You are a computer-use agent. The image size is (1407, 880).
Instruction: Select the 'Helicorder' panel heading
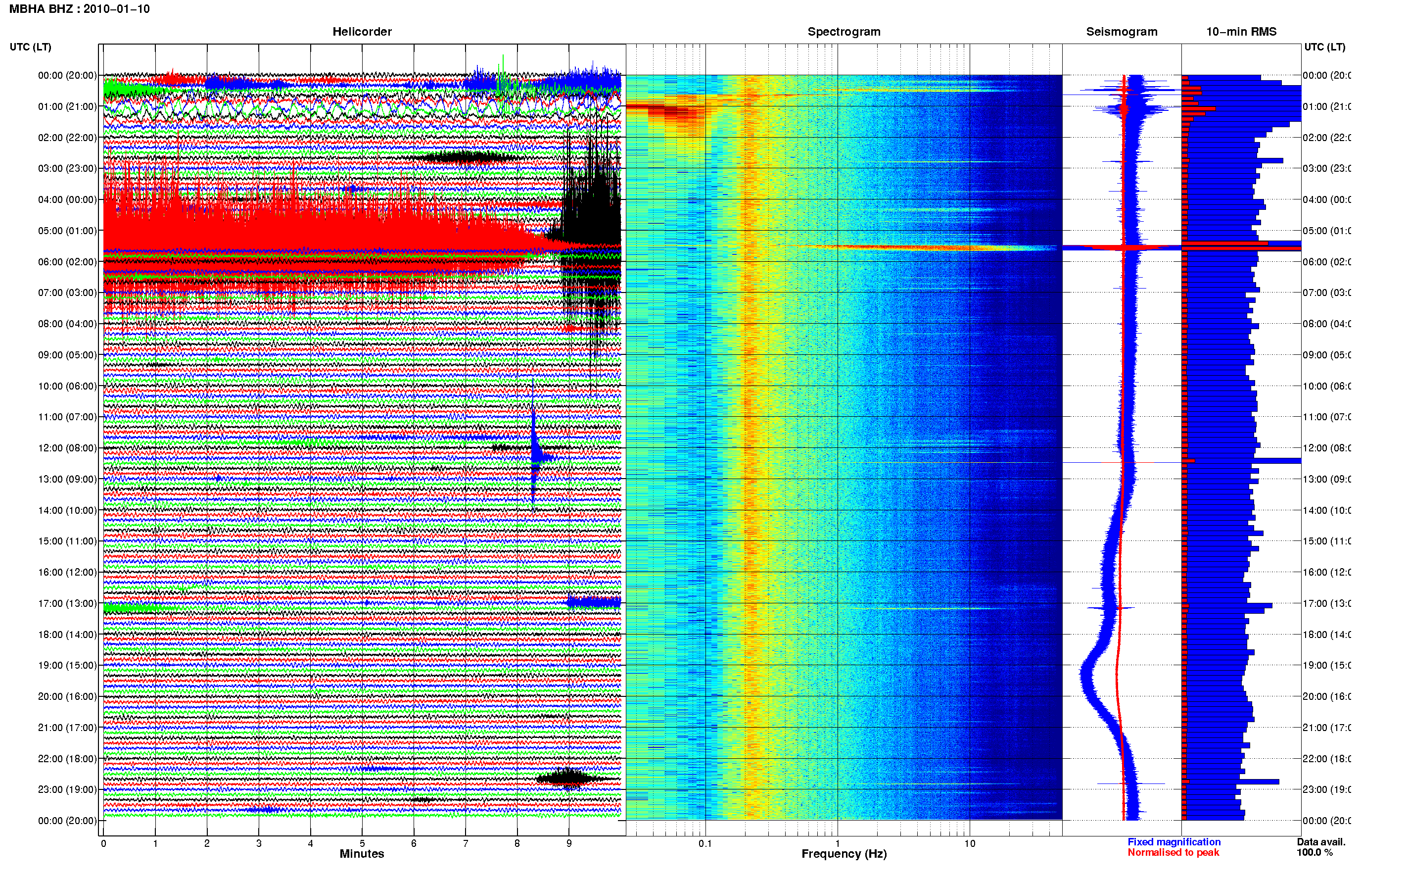pos(362,32)
